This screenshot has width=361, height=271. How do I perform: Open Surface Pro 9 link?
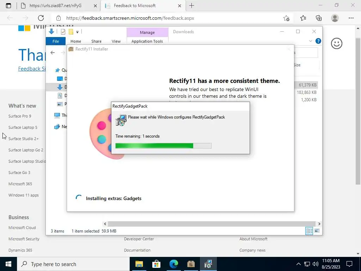(x=20, y=116)
